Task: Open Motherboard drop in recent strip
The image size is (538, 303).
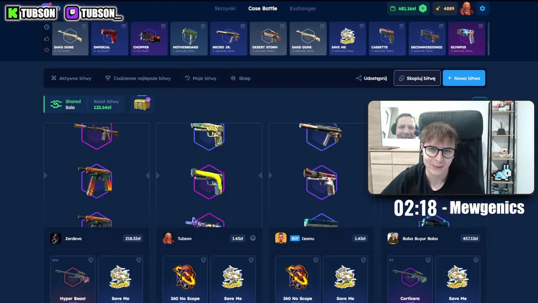Action: click(x=189, y=39)
